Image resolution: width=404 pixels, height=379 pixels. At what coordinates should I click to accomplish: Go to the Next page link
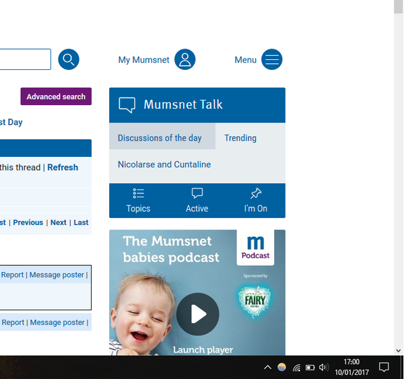click(59, 222)
